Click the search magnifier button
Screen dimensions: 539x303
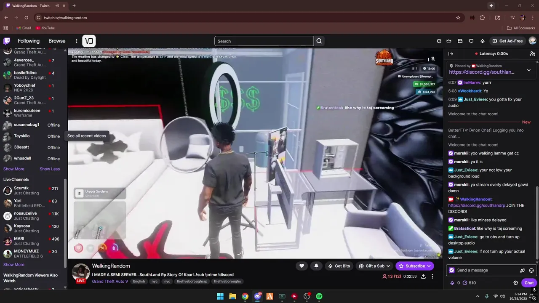(x=319, y=41)
